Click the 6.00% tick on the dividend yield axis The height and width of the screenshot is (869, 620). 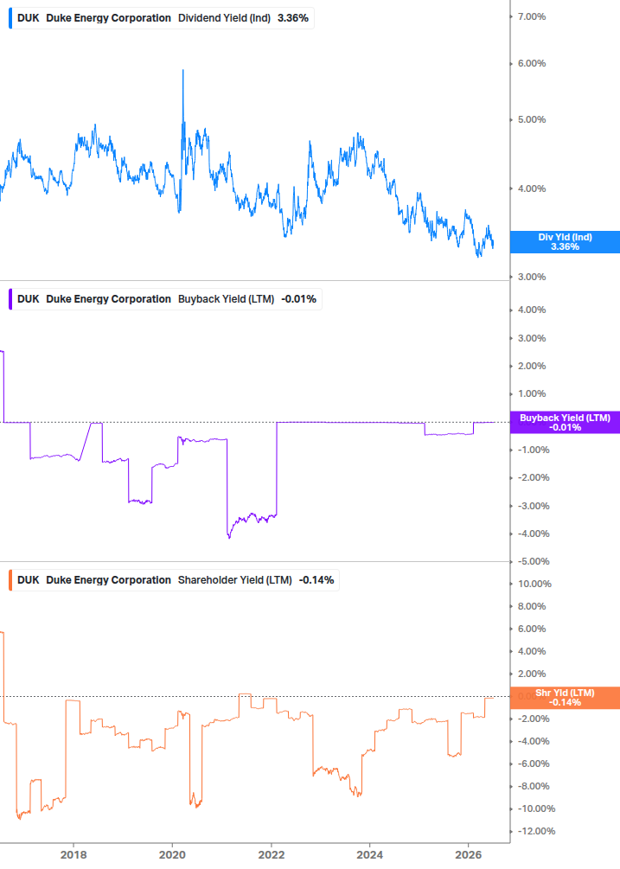pyautogui.click(x=531, y=63)
